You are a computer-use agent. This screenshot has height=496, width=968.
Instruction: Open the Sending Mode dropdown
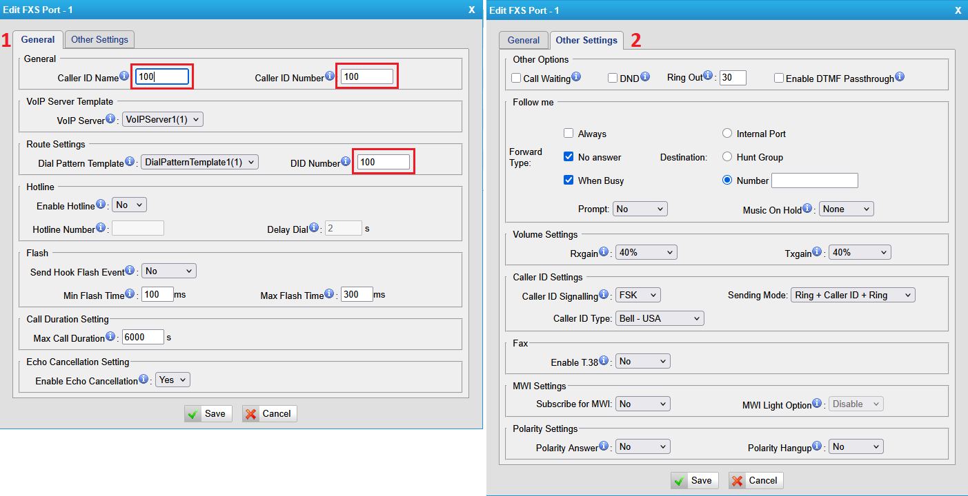[x=853, y=295]
